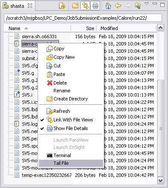The width and height of the screenshot is (168, 188).
Task: Click the temp-exec12350232667 file icon
Action: click(17, 175)
